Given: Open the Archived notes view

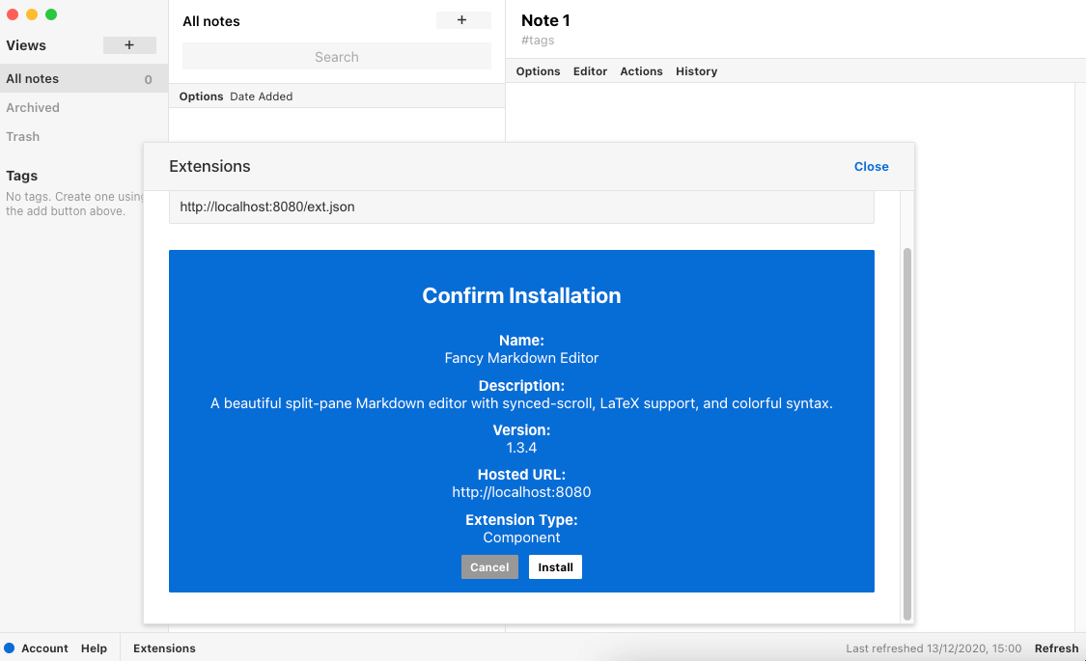Looking at the screenshot, I should coord(33,107).
